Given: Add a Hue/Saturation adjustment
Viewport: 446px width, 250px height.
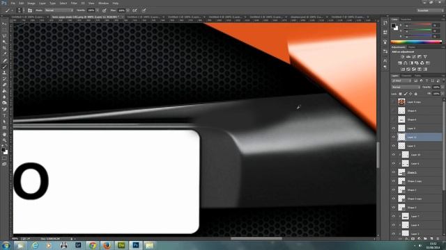Looking at the screenshot, I should click(x=400, y=63).
